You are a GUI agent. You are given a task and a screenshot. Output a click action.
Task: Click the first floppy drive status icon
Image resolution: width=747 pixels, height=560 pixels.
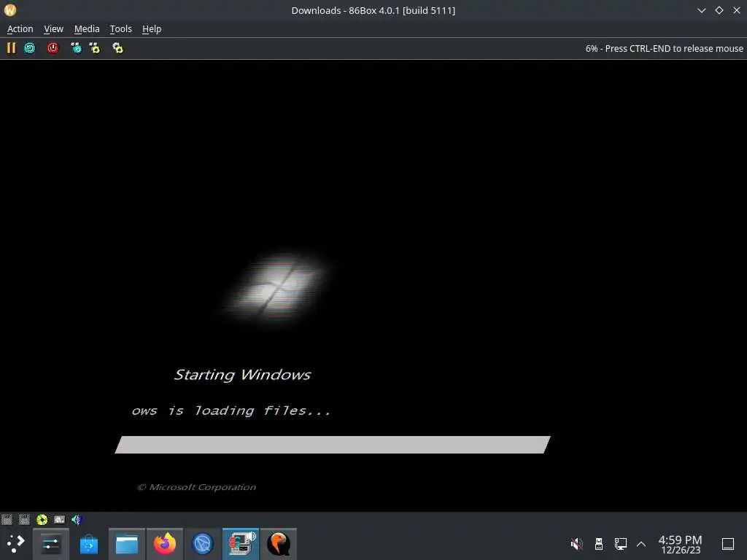pos(7,519)
